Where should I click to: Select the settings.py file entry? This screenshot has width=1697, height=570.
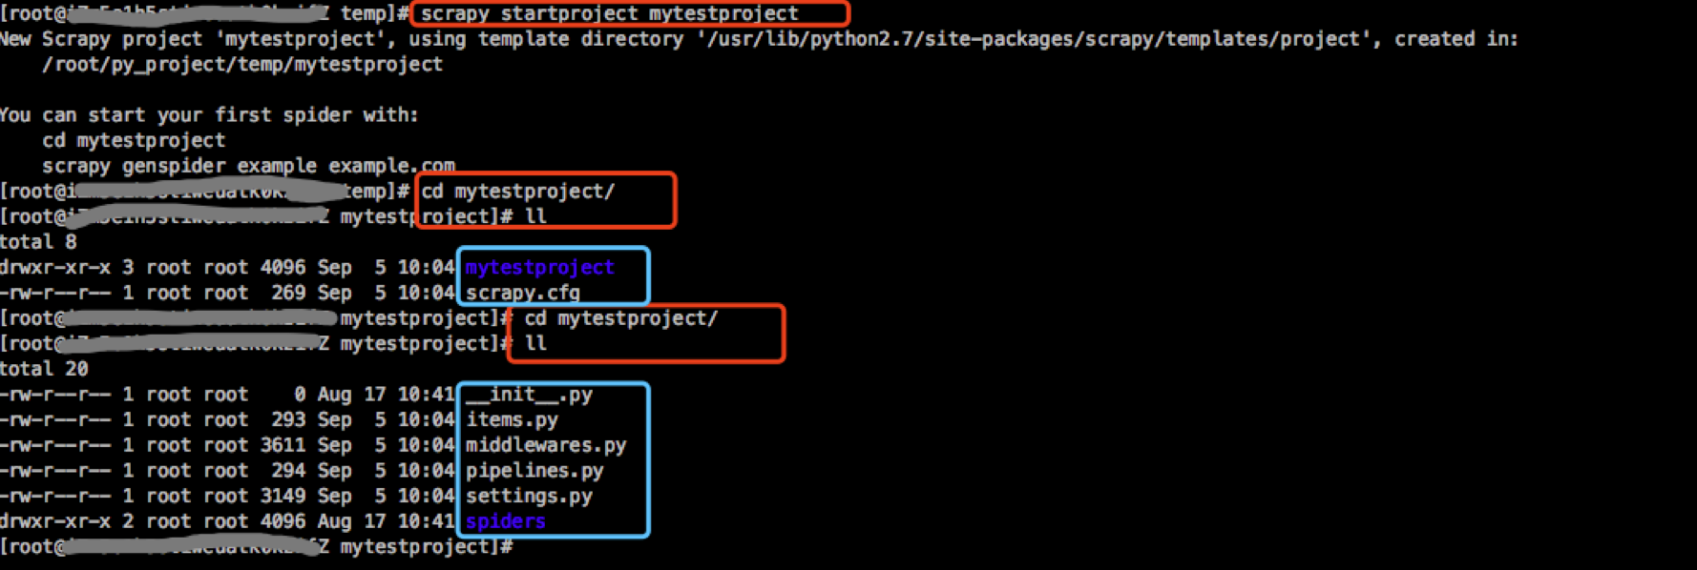pos(529,497)
